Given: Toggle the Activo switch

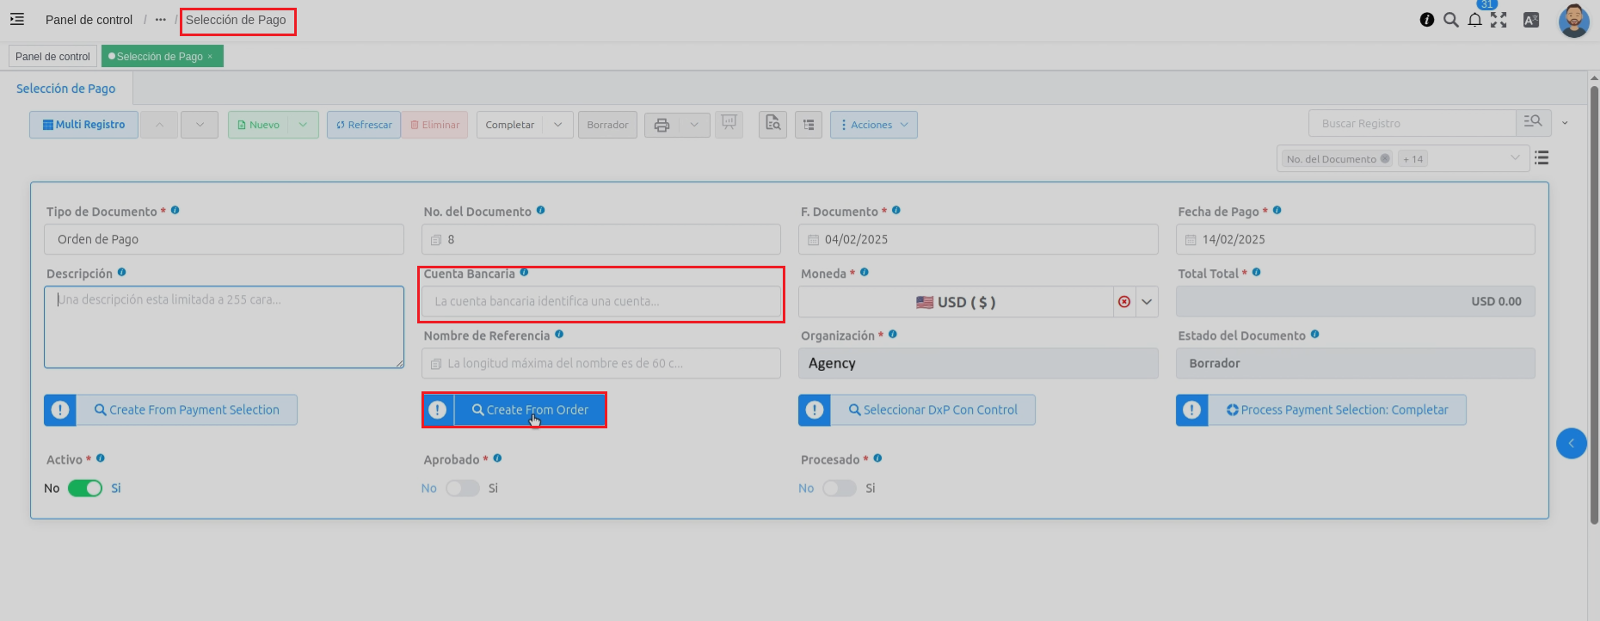Looking at the screenshot, I should (x=85, y=489).
